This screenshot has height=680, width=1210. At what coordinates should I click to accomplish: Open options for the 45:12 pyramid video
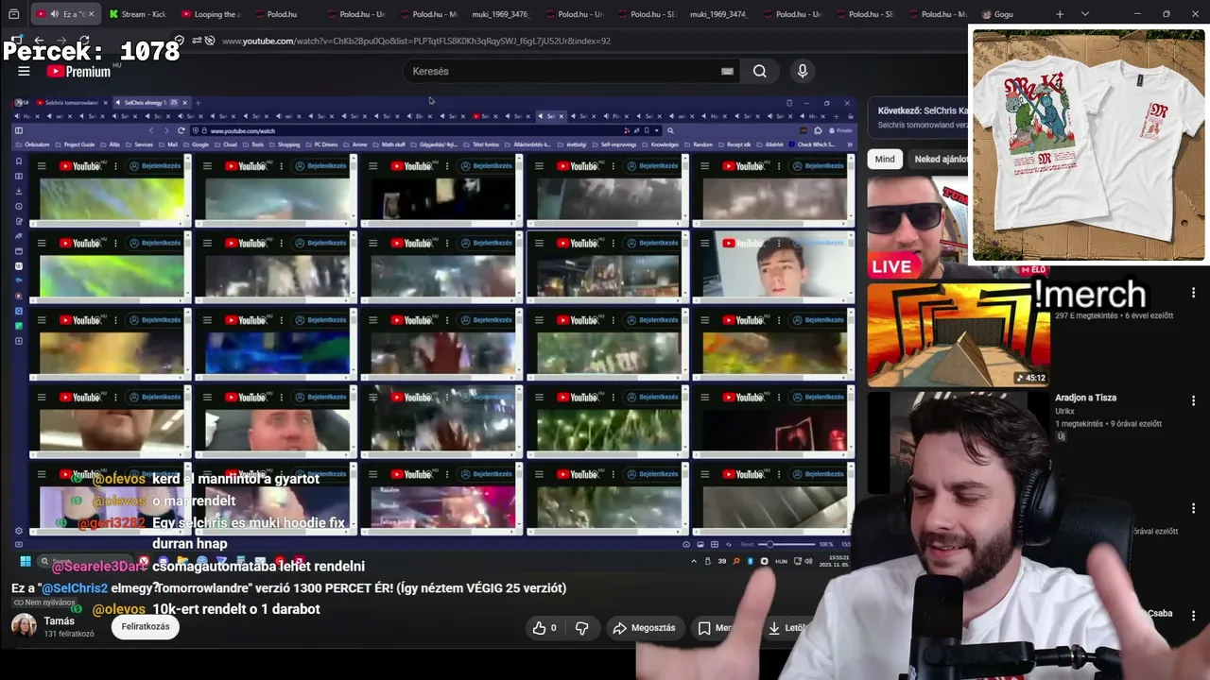tap(1193, 293)
